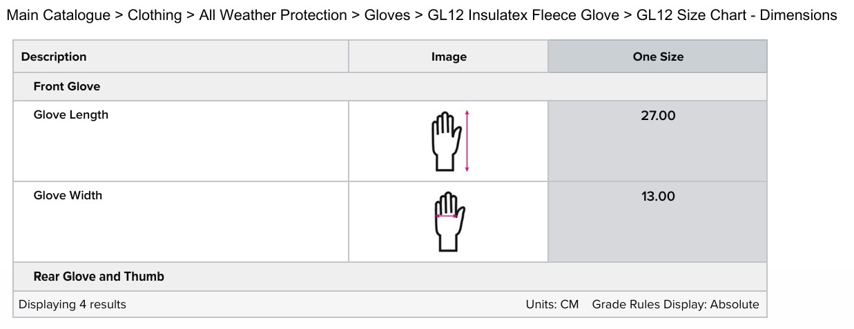This screenshot has height=329, width=854.
Task: Select the Image column header
Action: (x=449, y=57)
